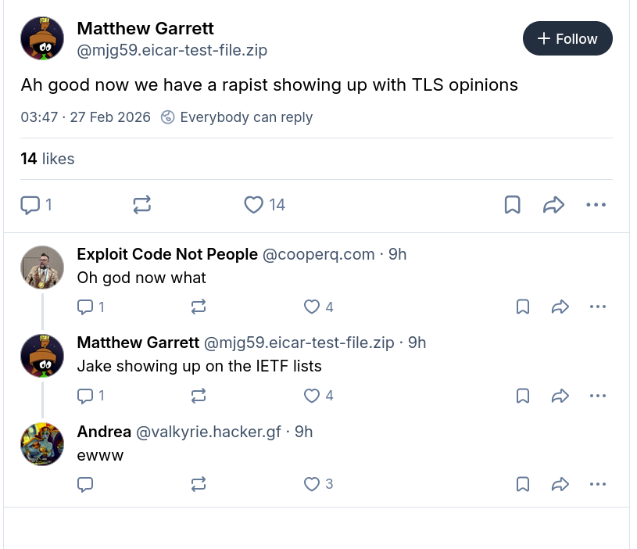
Task: Reply to Andrea's 'ewww' post
Action: (x=85, y=484)
